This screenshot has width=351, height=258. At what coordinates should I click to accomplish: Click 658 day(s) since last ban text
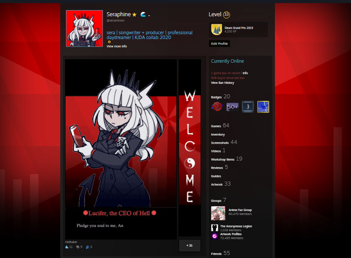[x=228, y=78]
